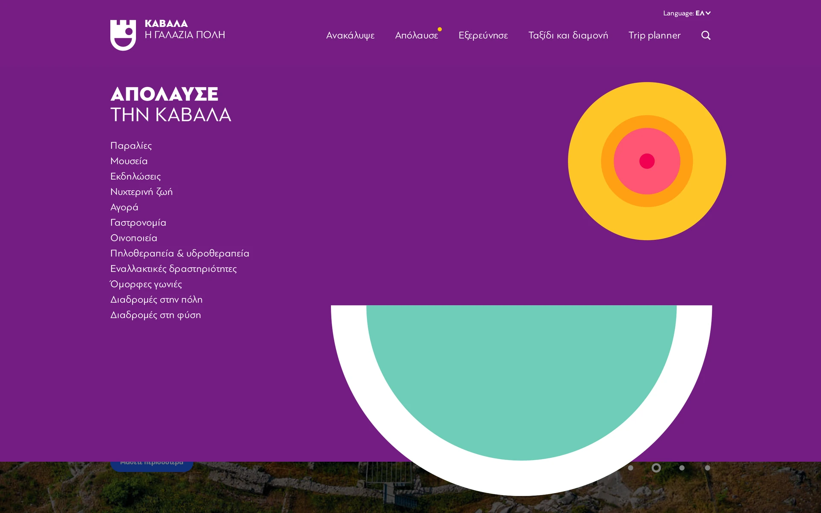The height and width of the screenshot is (513, 821).
Task: Open the Οινοποιεία link
Action: click(x=134, y=238)
